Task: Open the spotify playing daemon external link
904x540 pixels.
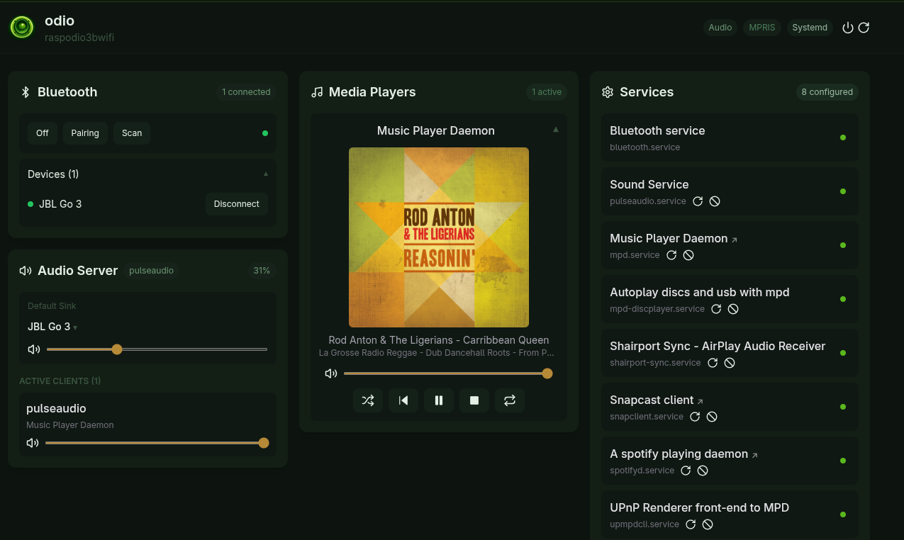Action: click(755, 455)
